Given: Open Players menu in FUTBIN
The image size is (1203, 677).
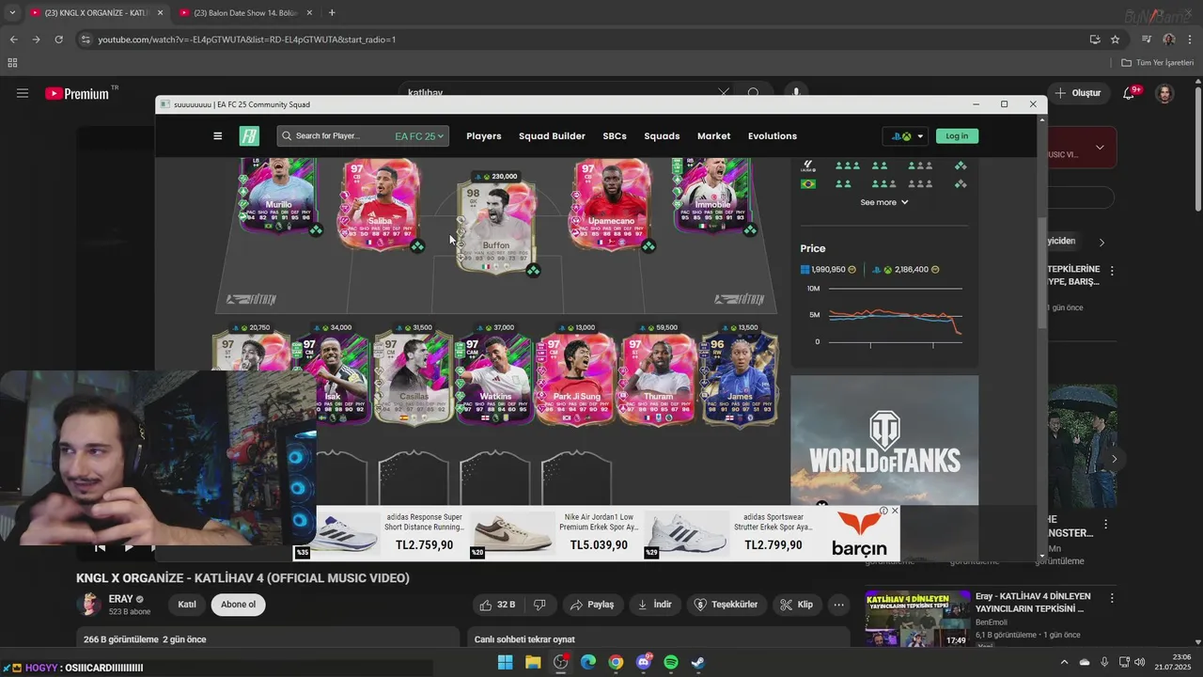Looking at the screenshot, I should point(484,136).
